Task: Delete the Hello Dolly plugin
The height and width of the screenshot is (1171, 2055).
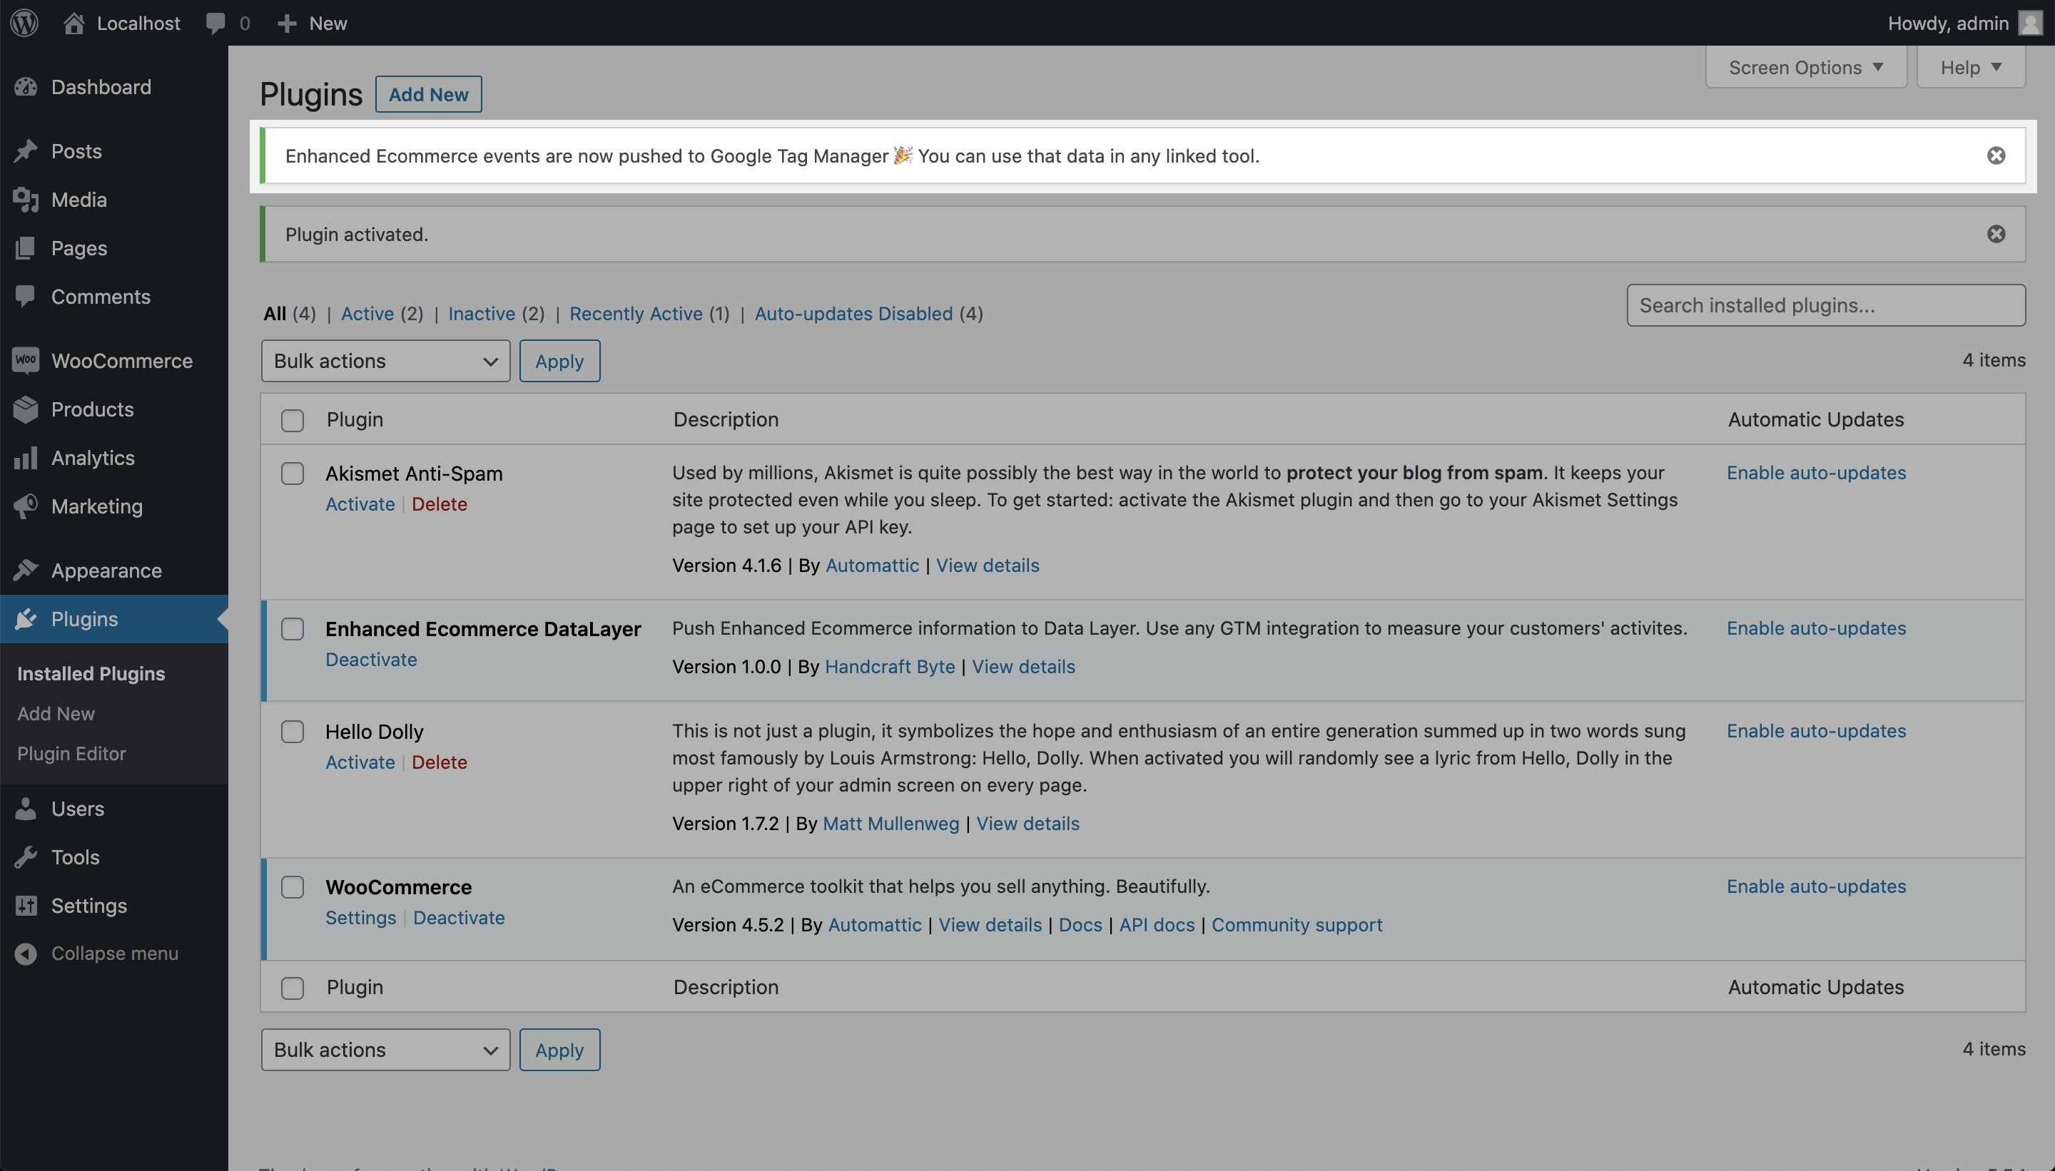Action: click(440, 762)
